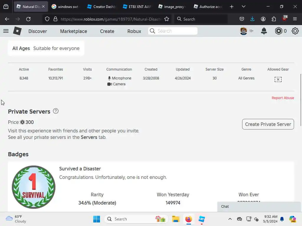Open Firefox application menu
Viewport: 302px width, 226px height.
coord(295,19)
